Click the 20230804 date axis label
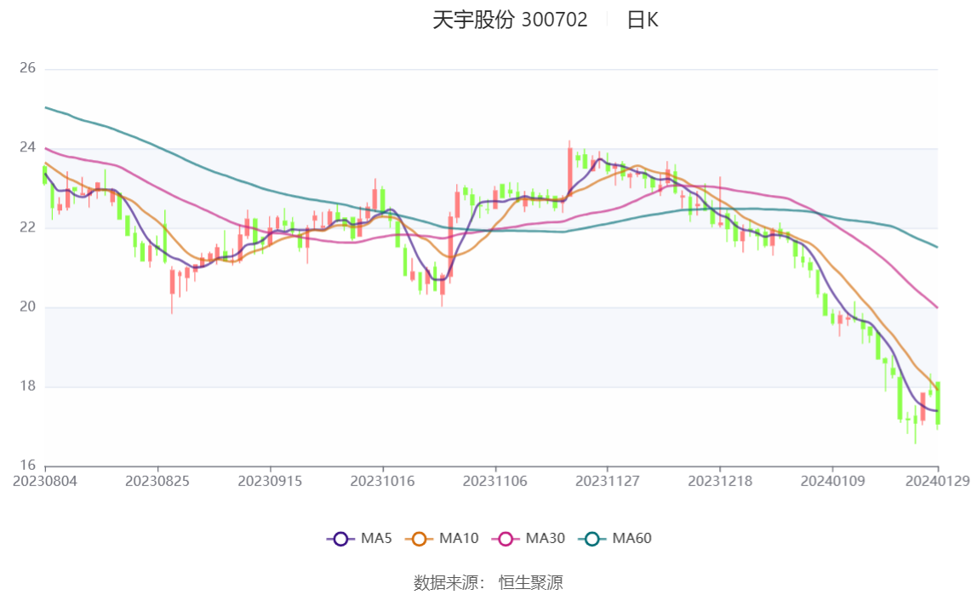Screen dimensions: 977x595 pos(45,481)
